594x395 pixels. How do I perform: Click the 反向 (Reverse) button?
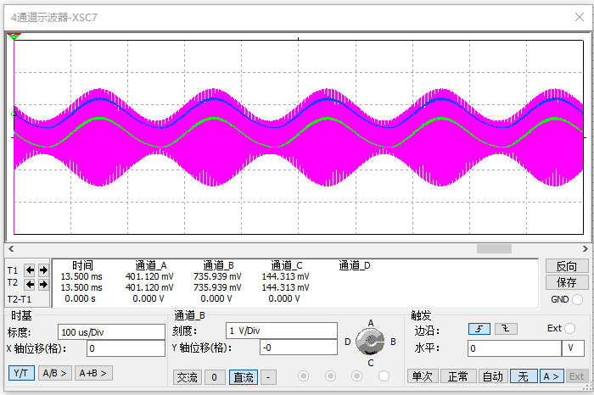click(x=566, y=266)
